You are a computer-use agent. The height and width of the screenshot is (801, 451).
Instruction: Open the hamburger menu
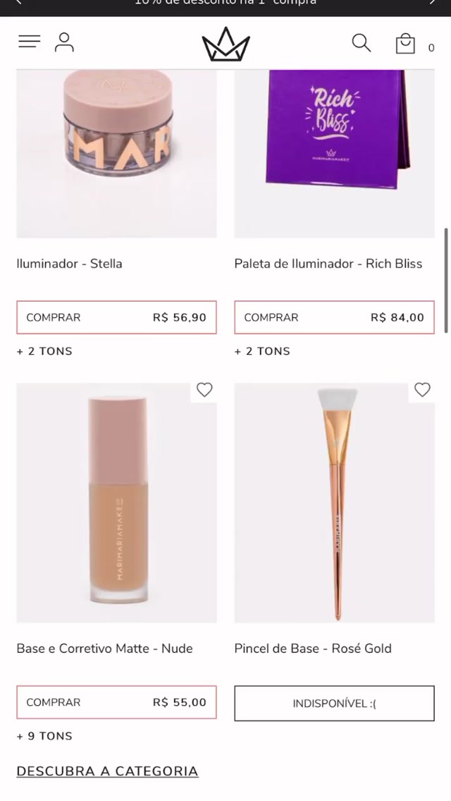coord(30,42)
